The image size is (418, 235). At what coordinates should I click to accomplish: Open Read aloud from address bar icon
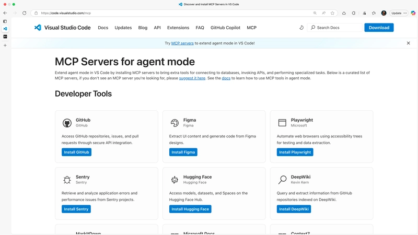323,13
